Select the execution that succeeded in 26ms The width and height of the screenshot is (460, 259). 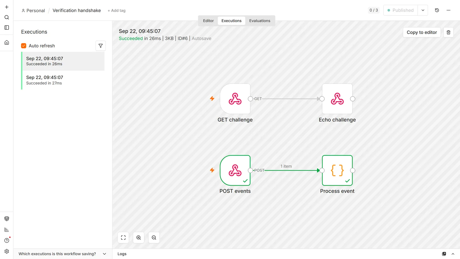(x=63, y=61)
